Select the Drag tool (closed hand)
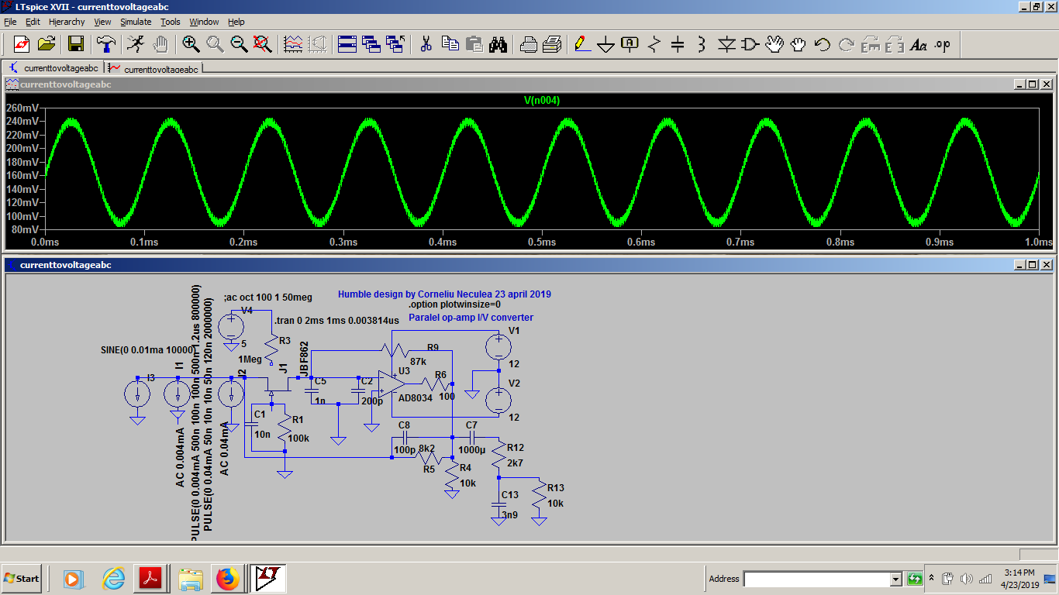 799,44
